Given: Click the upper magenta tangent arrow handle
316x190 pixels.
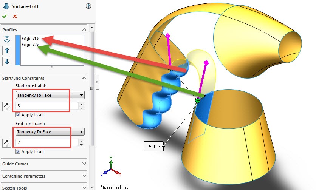Looking at the screenshot, I should (x=168, y=36).
